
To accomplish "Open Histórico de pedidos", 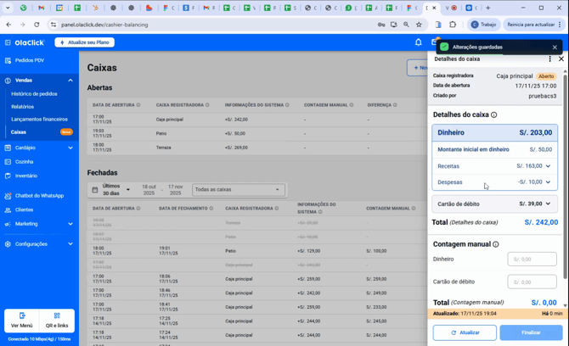I will point(34,94).
